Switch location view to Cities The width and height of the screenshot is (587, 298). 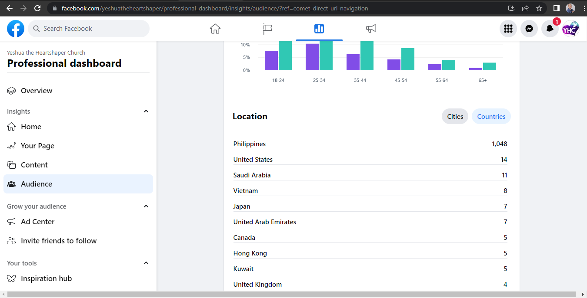coord(455,116)
